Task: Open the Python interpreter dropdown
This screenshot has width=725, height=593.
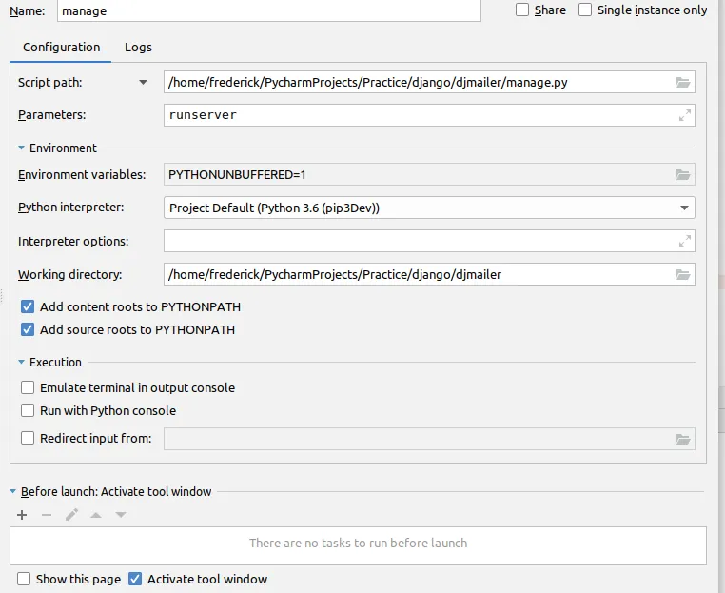Action: [x=684, y=208]
